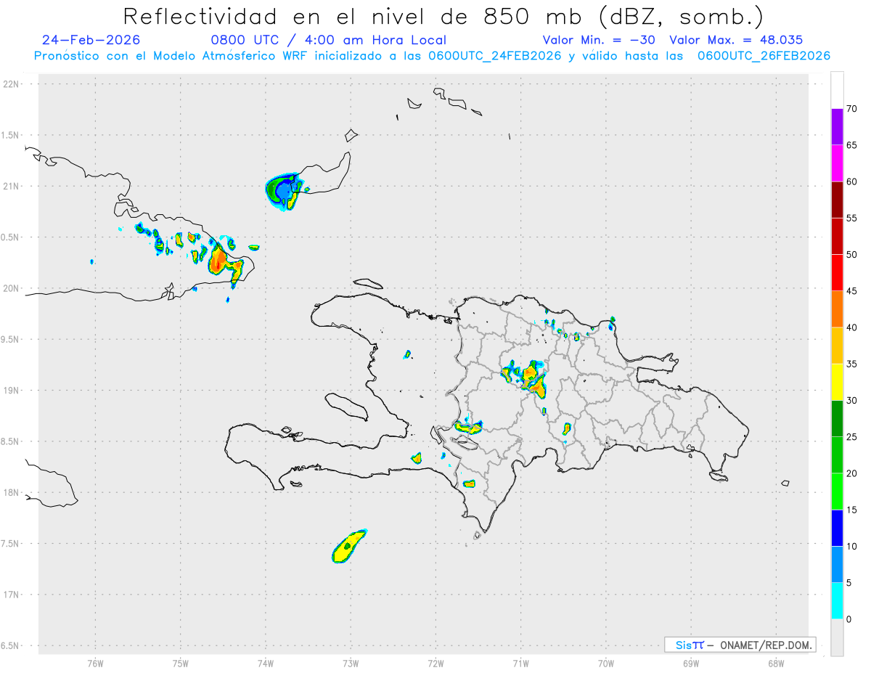Click the '69W' longitude label
The width and height of the screenshot is (871, 673).
point(691,663)
